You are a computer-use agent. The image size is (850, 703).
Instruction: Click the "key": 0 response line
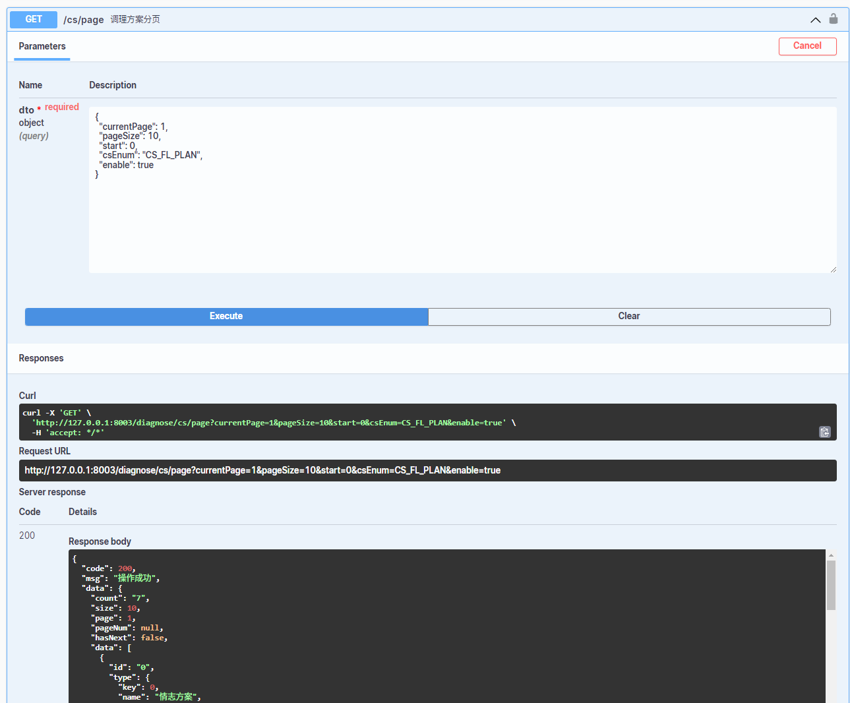(138, 687)
